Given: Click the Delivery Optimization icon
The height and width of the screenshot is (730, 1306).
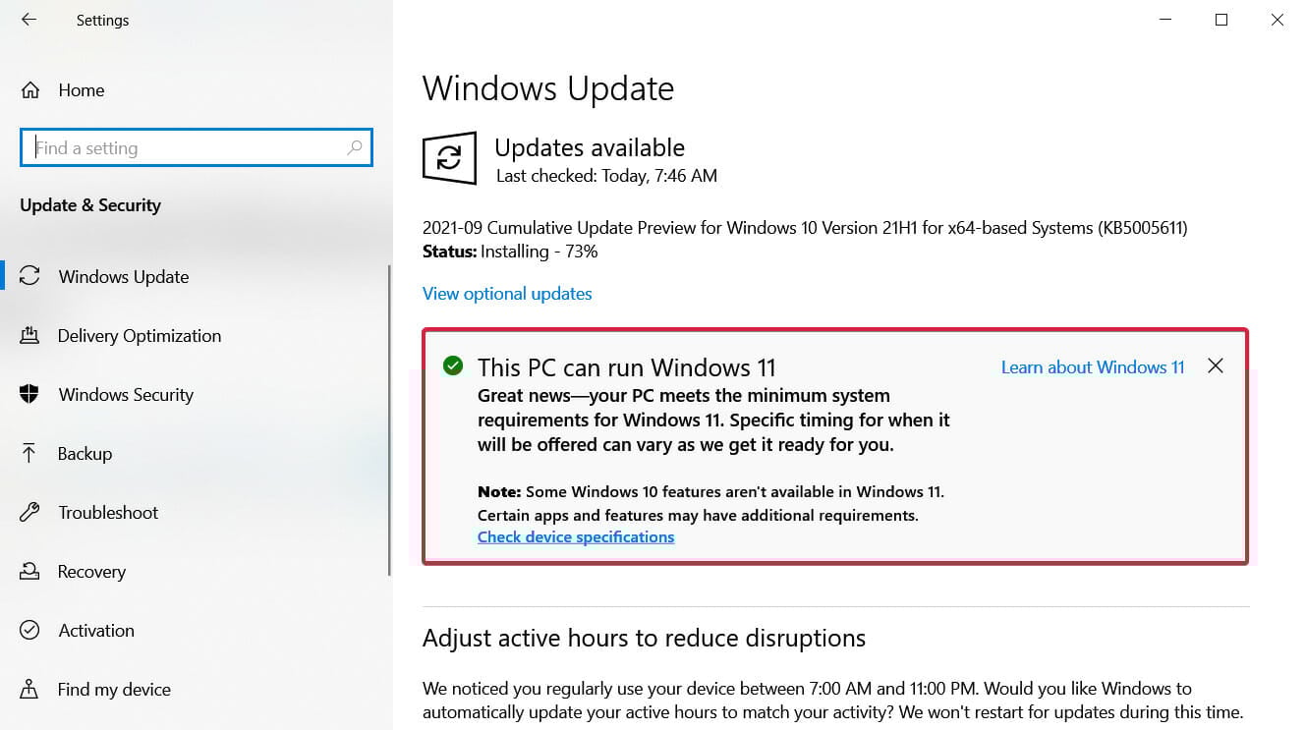Looking at the screenshot, I should tap(29, 335).
